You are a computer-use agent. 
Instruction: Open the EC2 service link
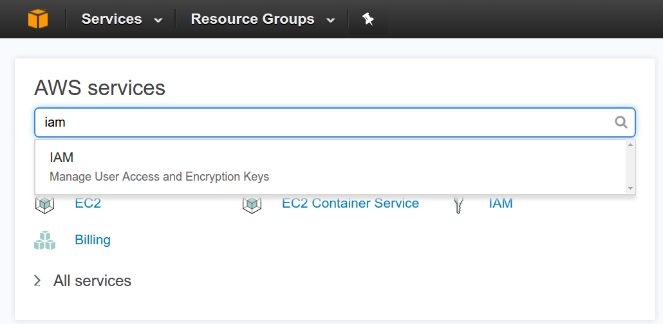tap(88, 203)
